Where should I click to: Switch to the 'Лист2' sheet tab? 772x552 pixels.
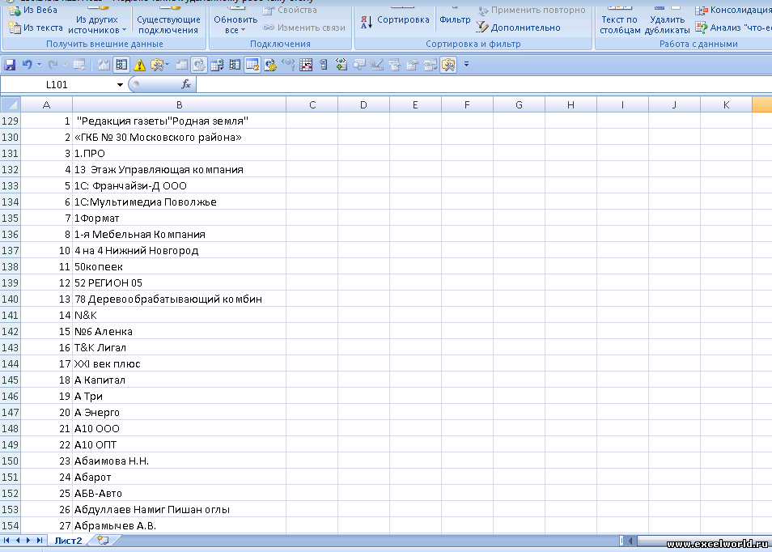(69, 541)
